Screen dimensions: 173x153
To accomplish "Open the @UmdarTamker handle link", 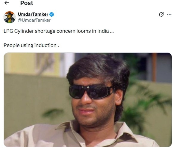I will click(x=34, y=20).
